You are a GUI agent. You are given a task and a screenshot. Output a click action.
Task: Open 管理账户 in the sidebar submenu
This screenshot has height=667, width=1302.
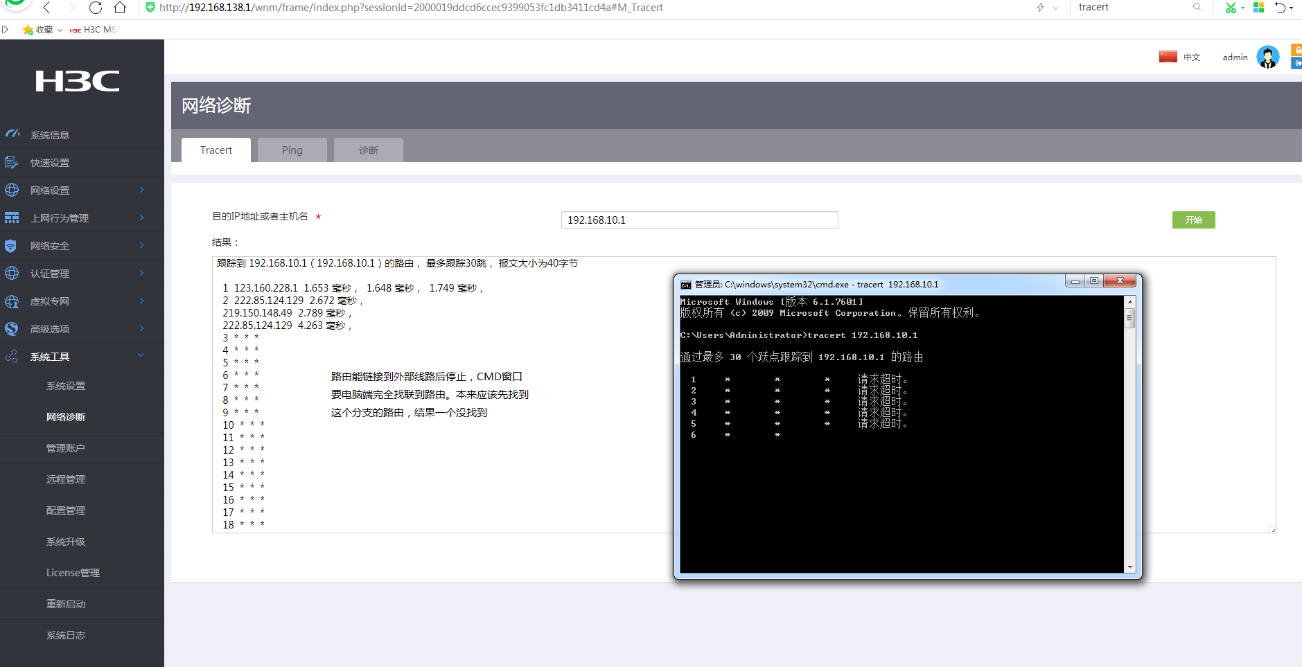[x=66, y=448]
